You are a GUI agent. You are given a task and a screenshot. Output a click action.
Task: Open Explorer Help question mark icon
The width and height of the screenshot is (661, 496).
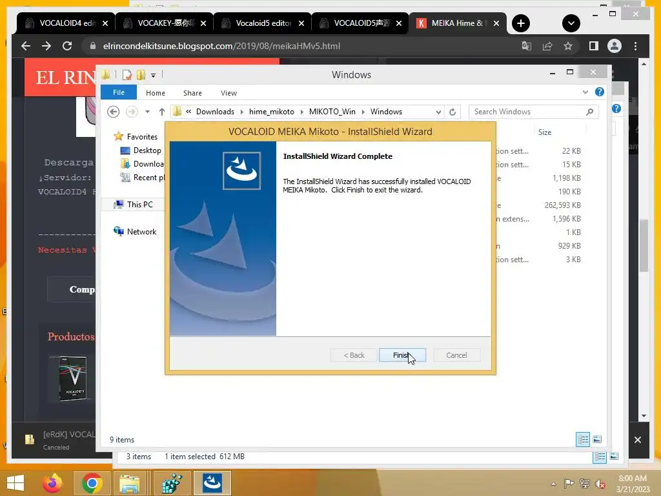[600, 92]
